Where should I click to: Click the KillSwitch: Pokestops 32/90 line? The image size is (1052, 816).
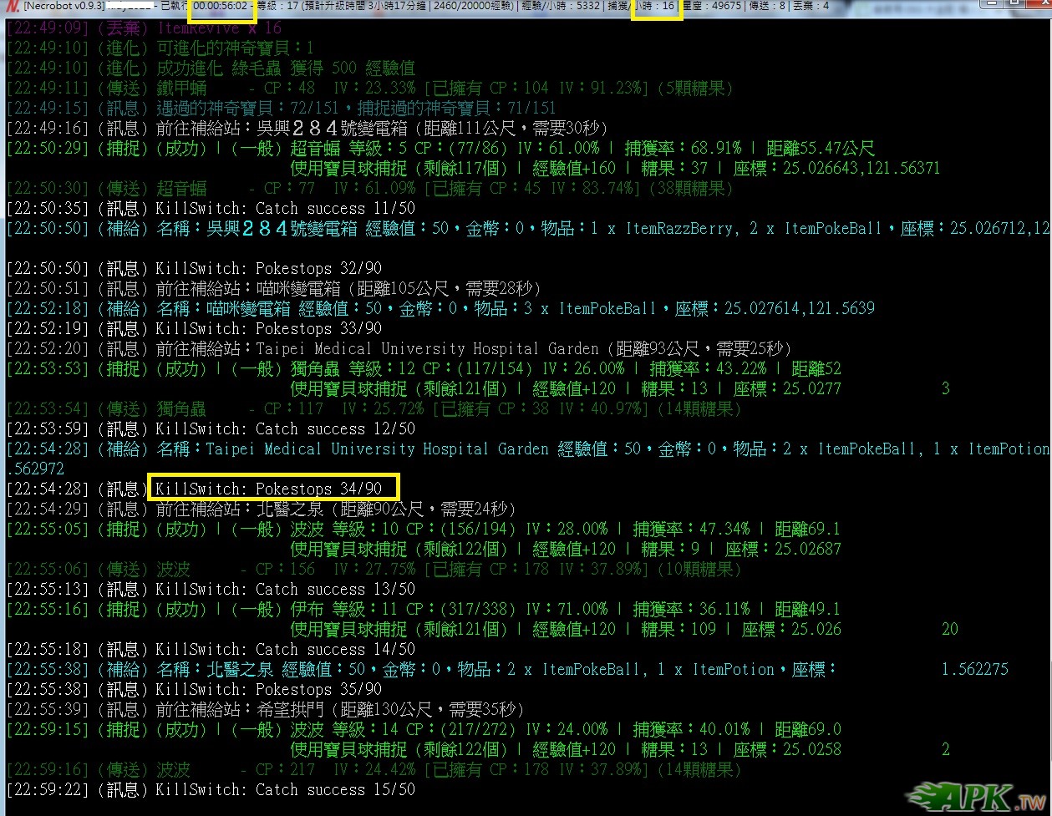coord(194,269)
